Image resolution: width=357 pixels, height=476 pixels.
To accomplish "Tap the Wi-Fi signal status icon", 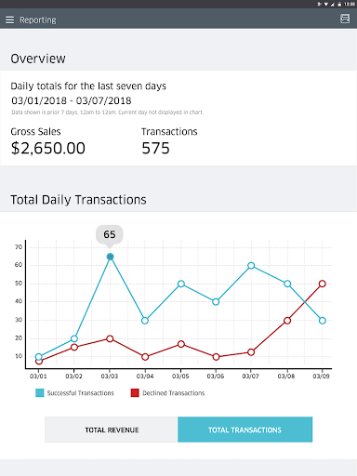I will pyautogui.click(x=326, y=4).
